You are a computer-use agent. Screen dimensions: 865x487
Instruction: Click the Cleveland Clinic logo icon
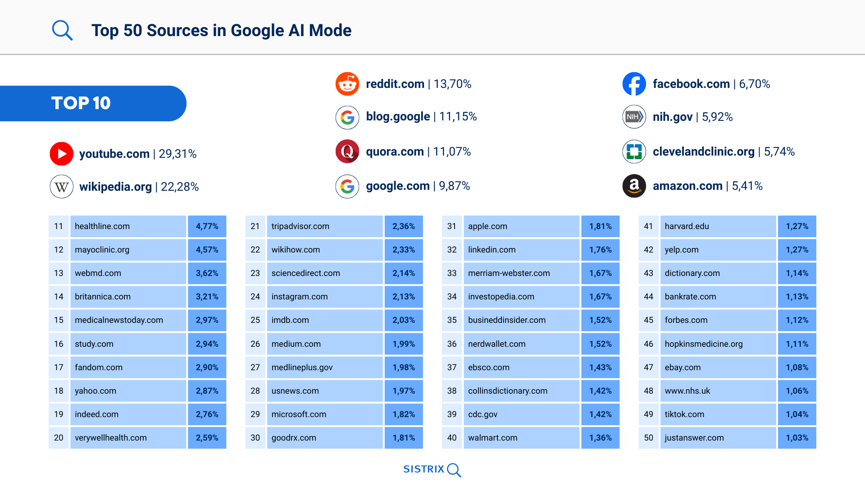pyautogui.click(x=634, y=152)
